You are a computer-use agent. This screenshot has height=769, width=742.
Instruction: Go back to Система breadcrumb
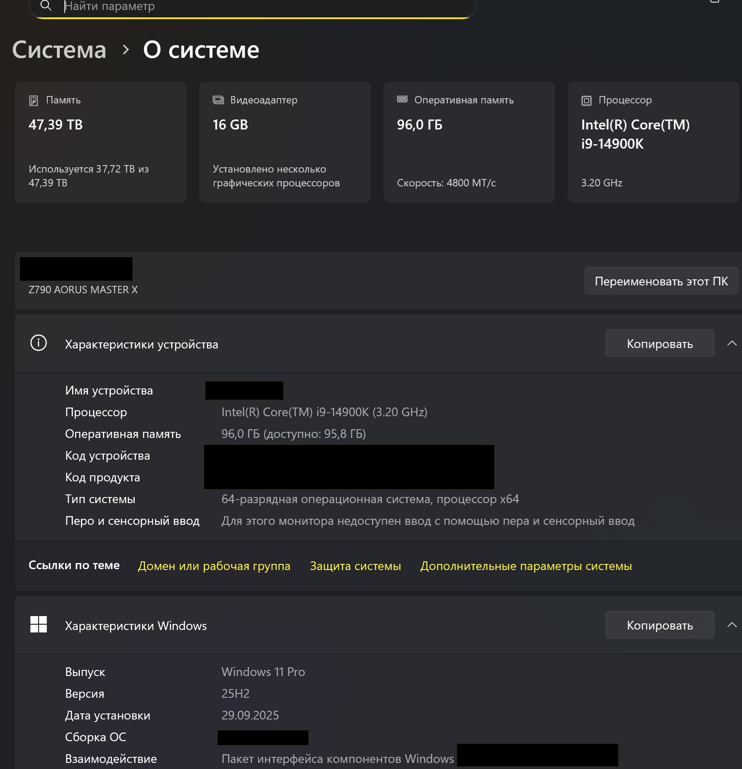59,50
